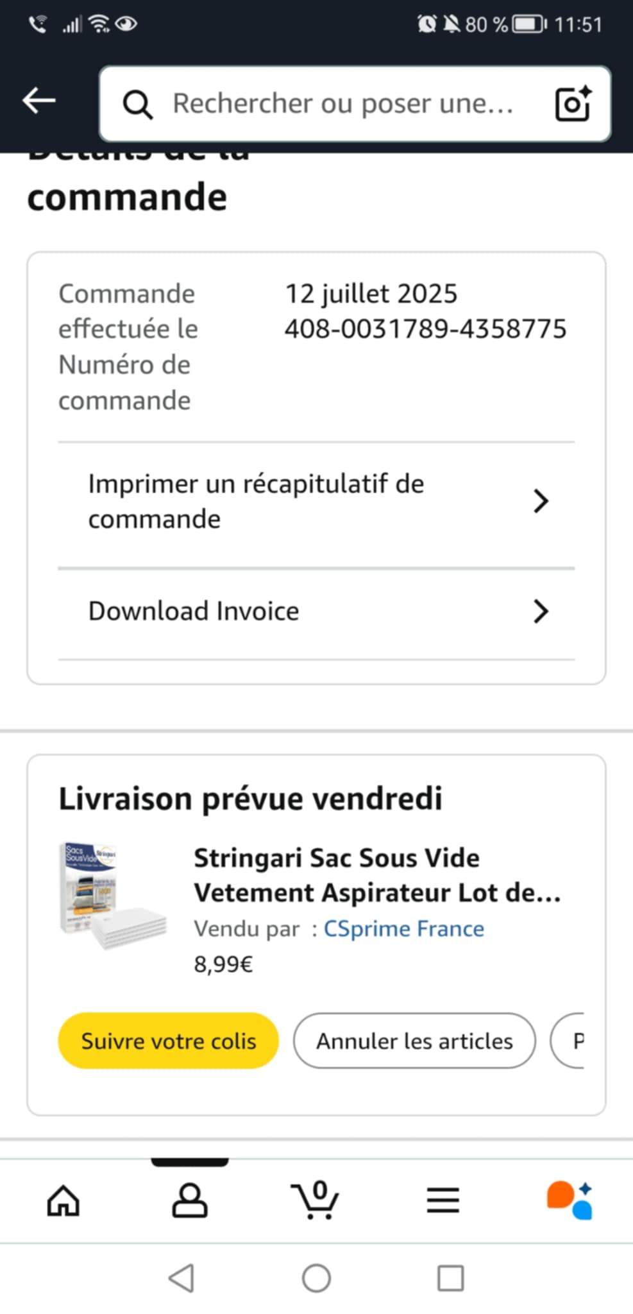Tap the search magnifier icon
This screenshot has width=633, height=1314.
(x=137, y=104)
